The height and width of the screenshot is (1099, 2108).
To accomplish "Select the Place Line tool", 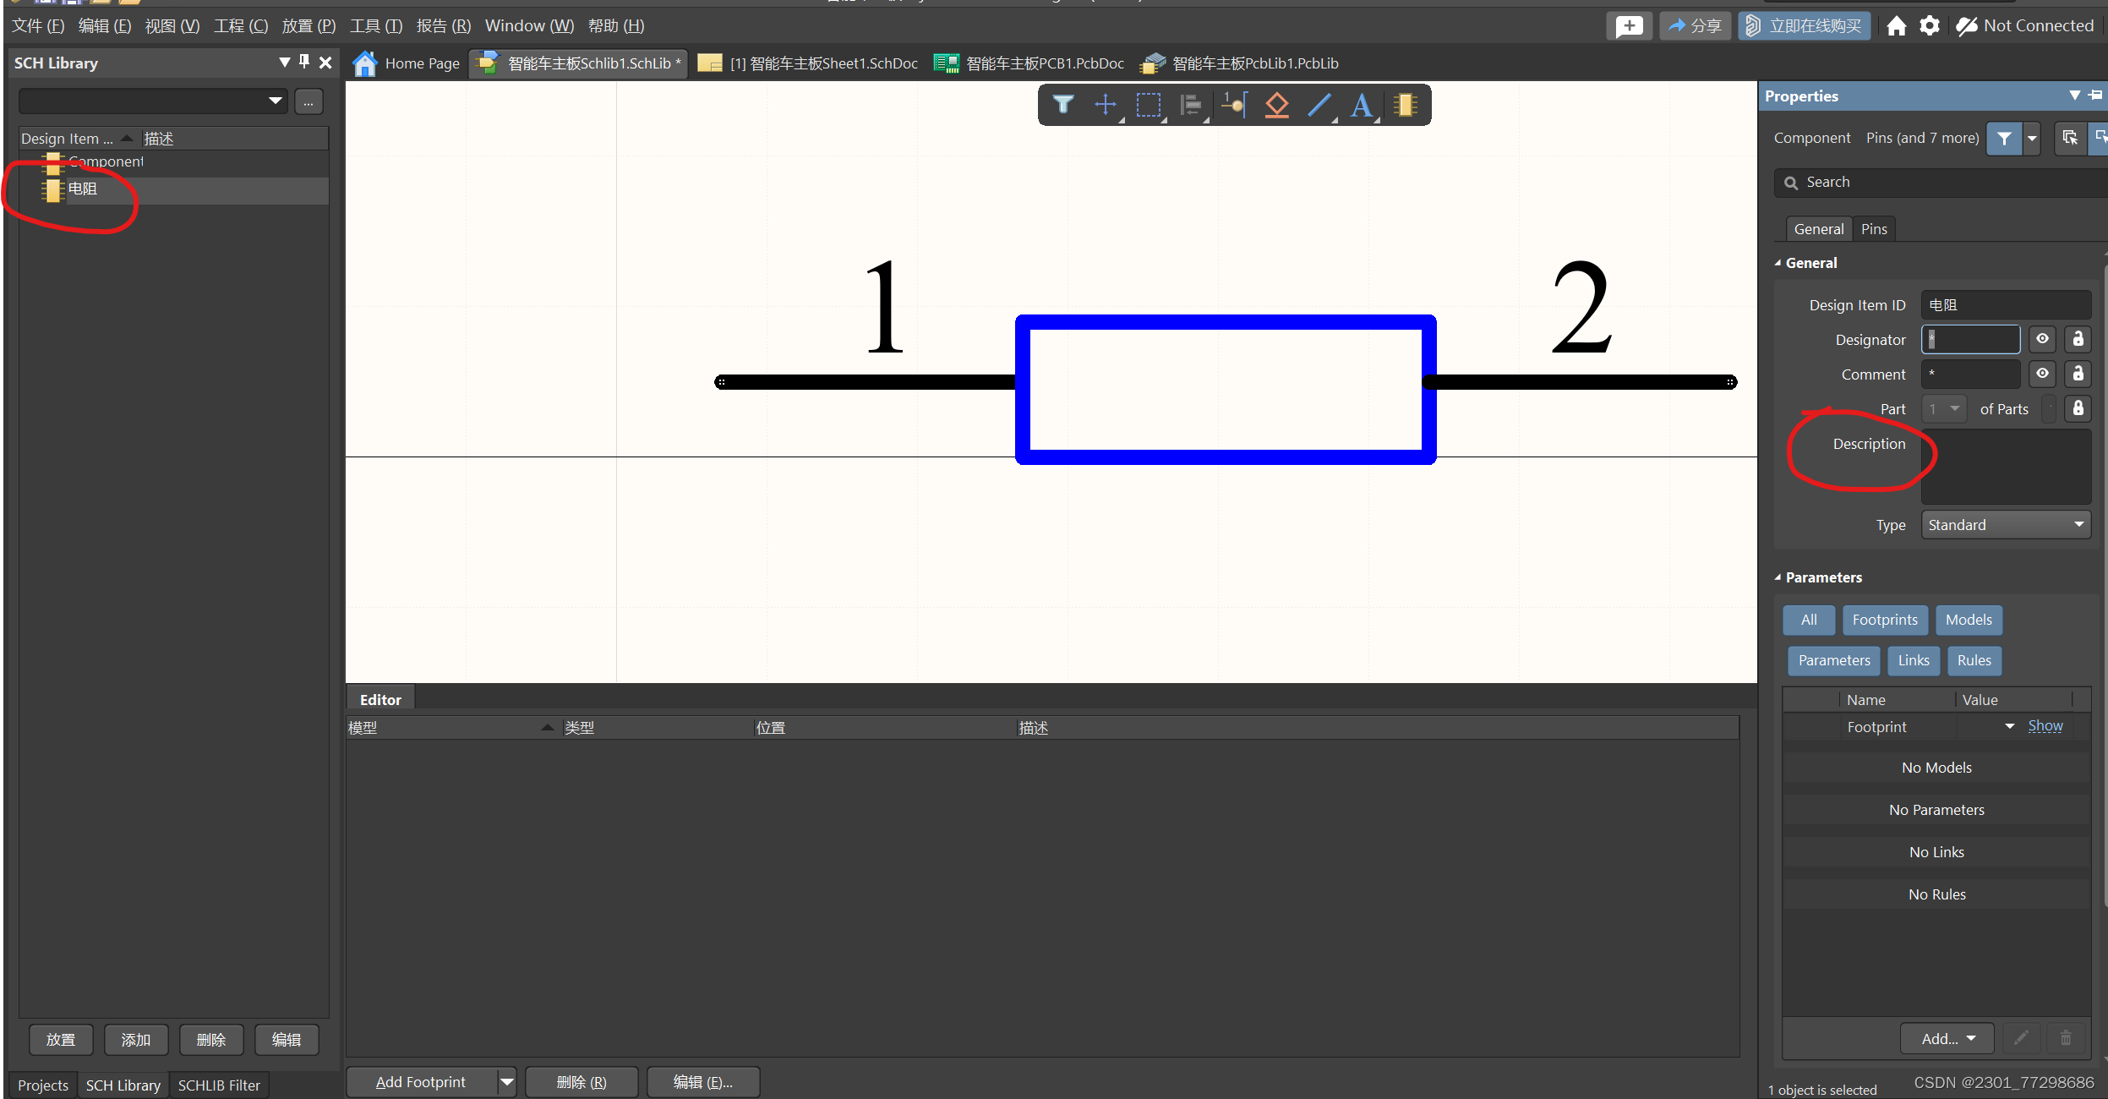I will [1319, 105].
